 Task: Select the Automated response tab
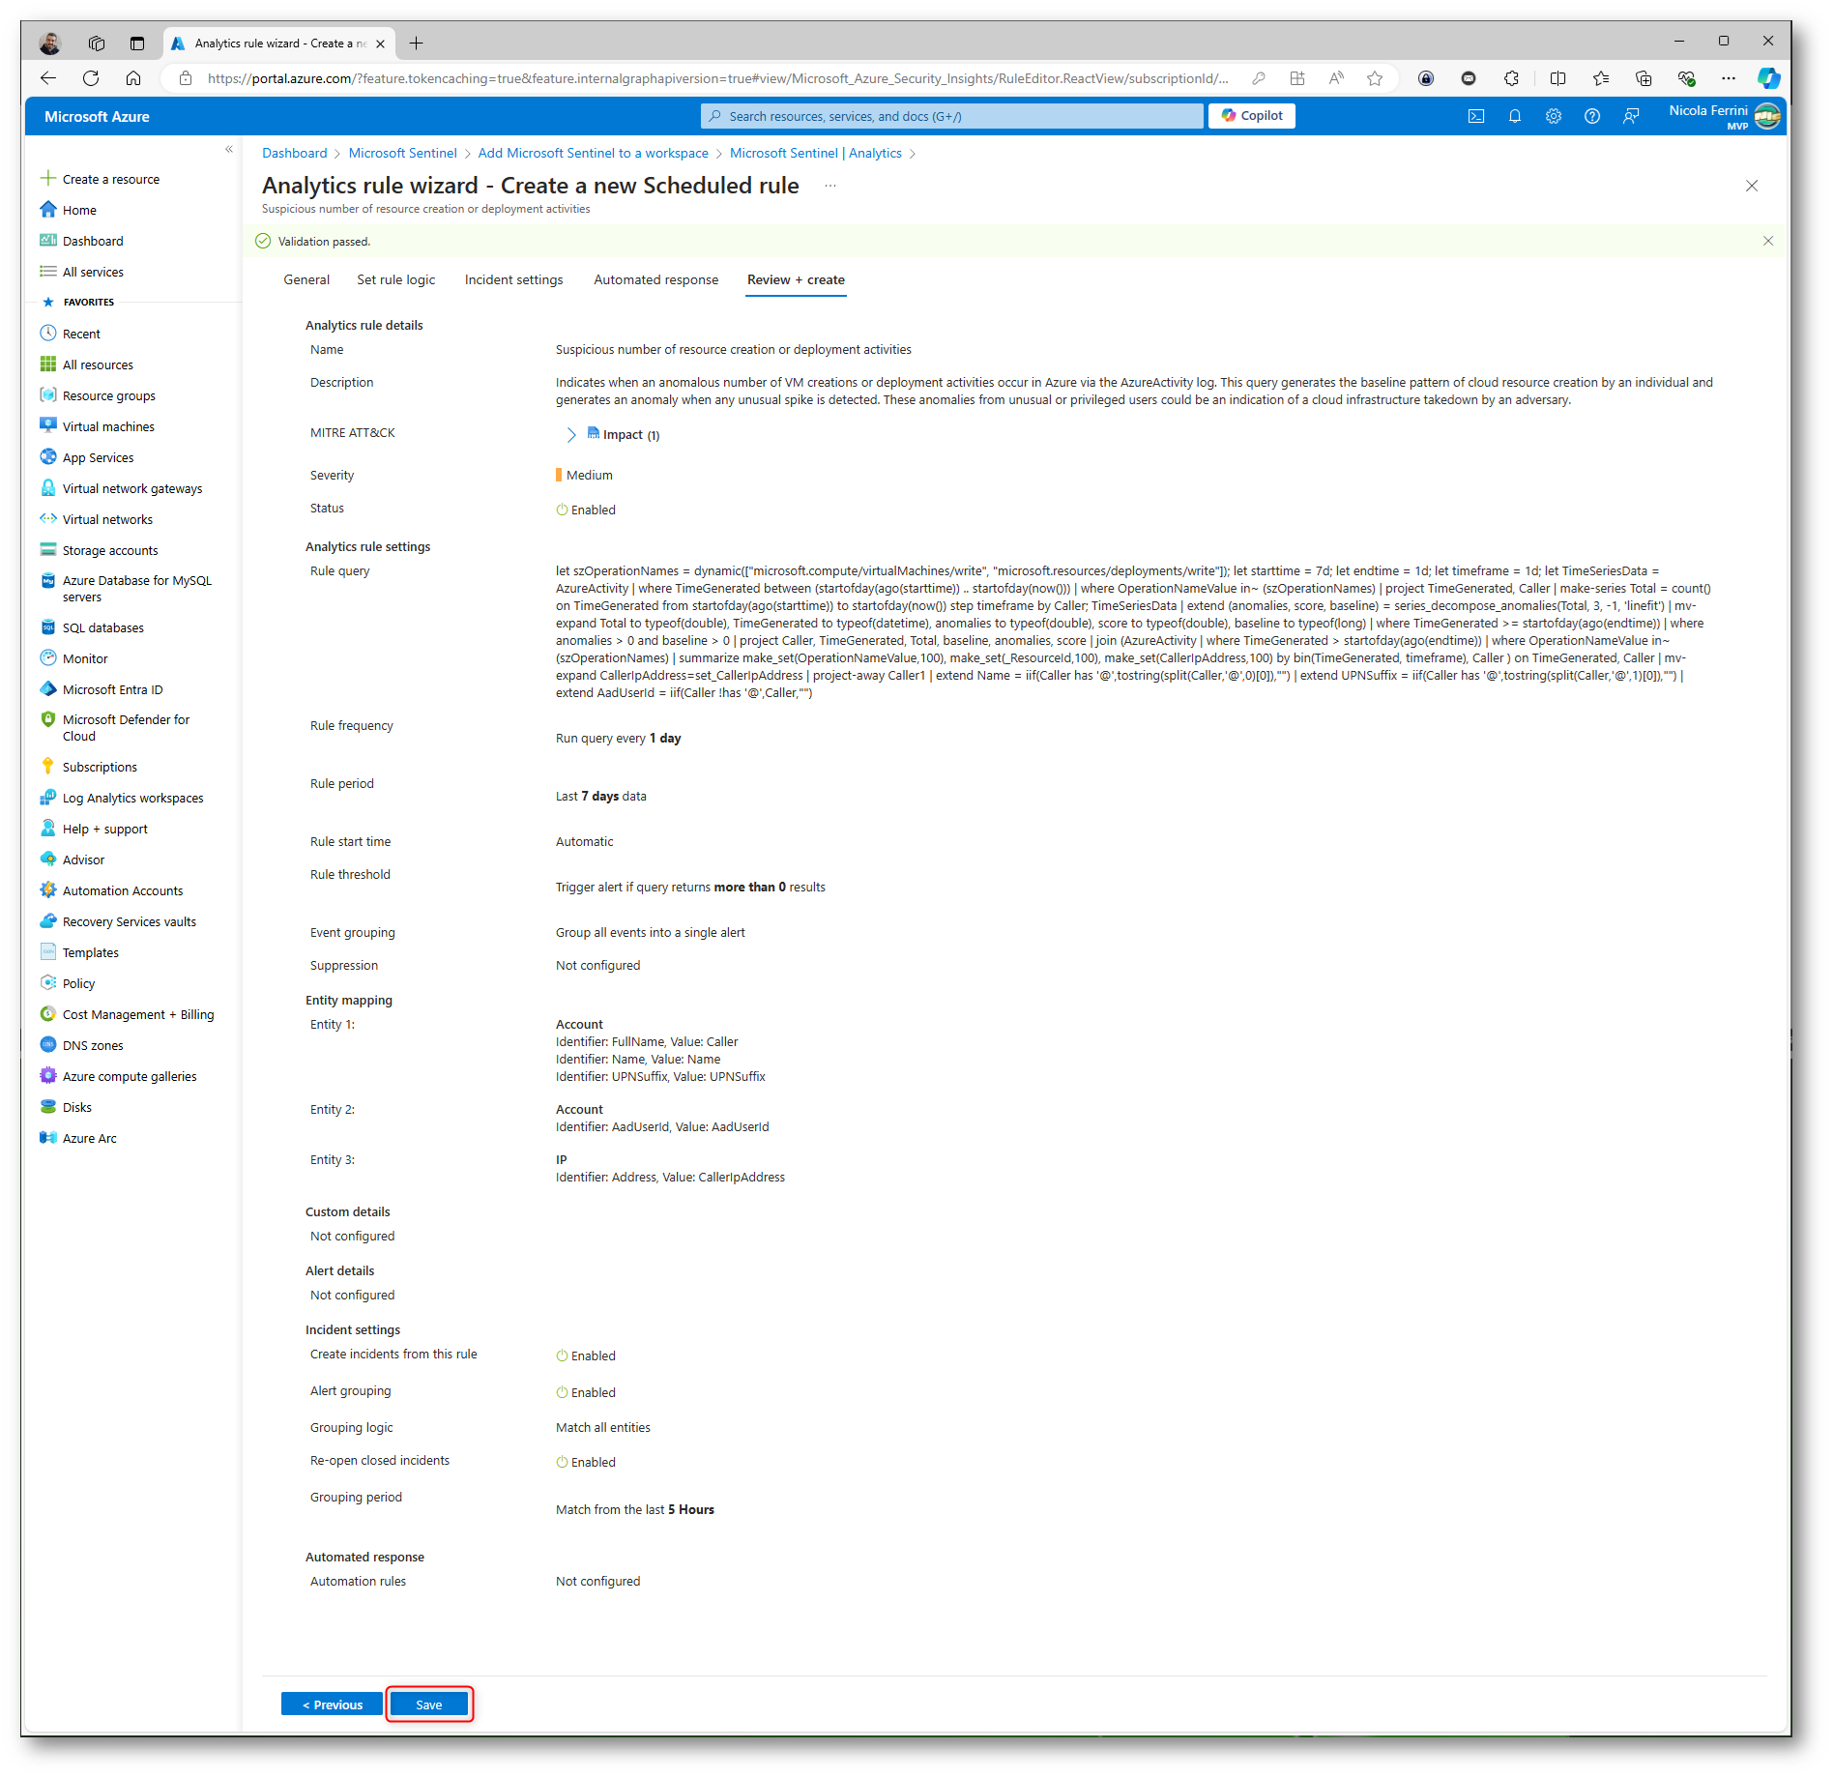656,279
